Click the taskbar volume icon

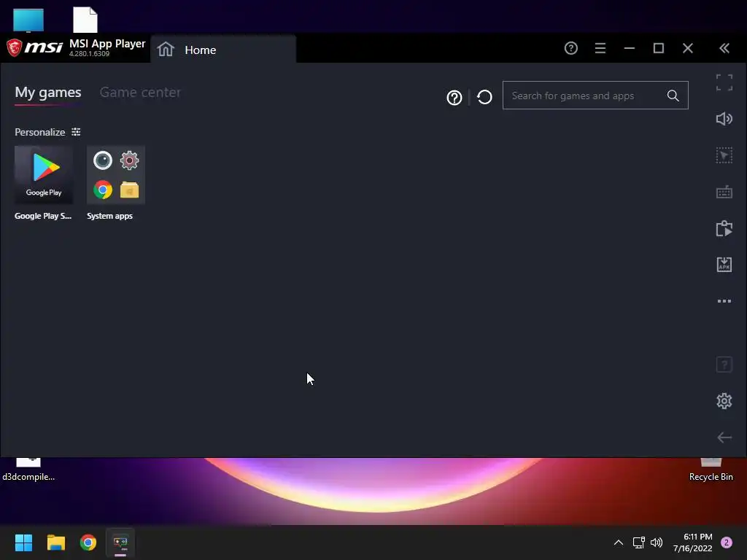[657, 542]
